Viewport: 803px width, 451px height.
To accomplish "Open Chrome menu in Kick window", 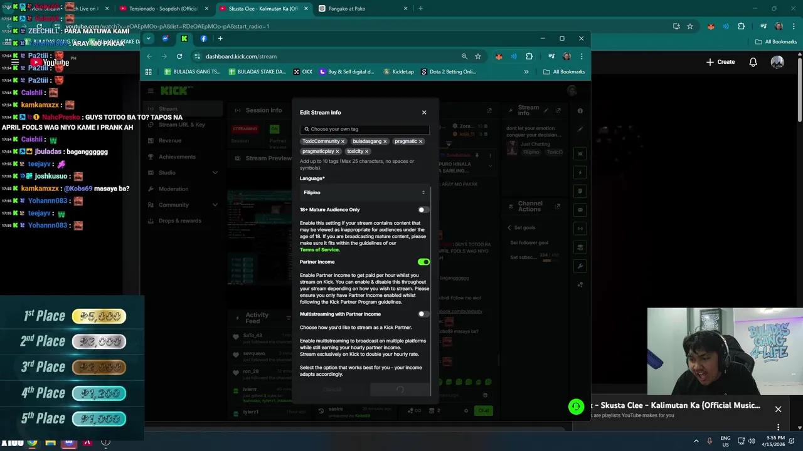I will (582, 56).
